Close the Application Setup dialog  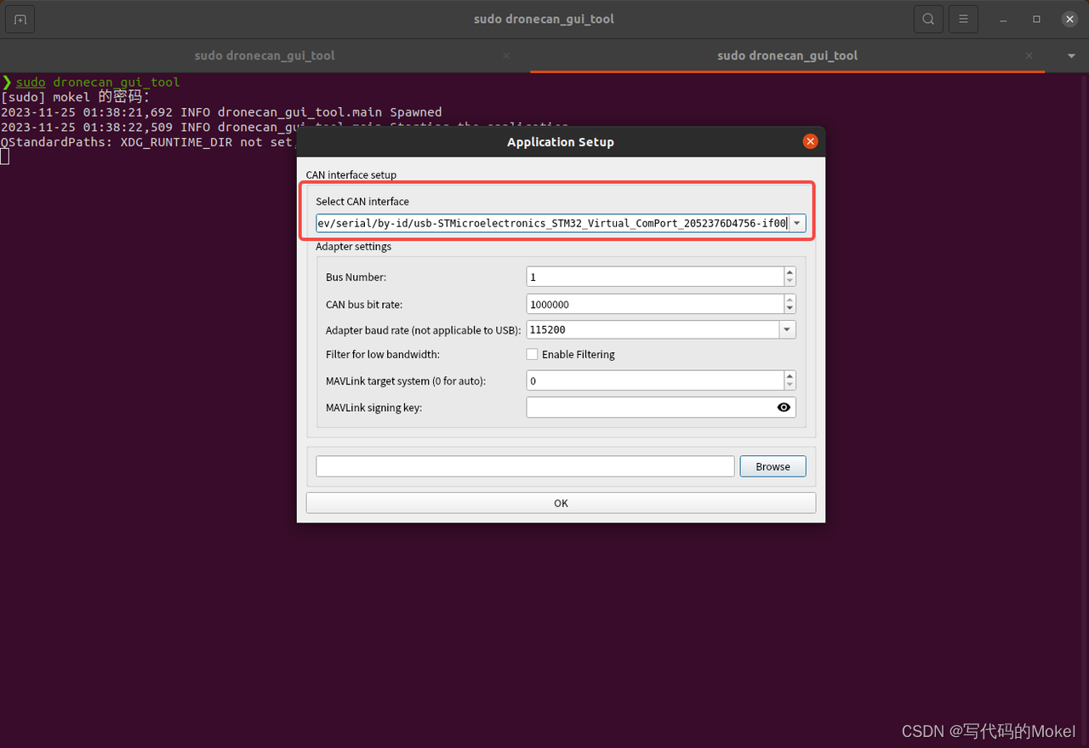click(x=809, y=141)
